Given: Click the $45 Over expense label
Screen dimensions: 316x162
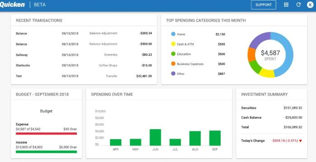Looking at the screenshot, I should [x=70, y=129].
